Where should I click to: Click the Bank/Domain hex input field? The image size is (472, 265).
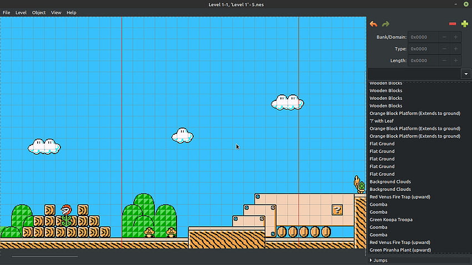(x=423, y=37)
